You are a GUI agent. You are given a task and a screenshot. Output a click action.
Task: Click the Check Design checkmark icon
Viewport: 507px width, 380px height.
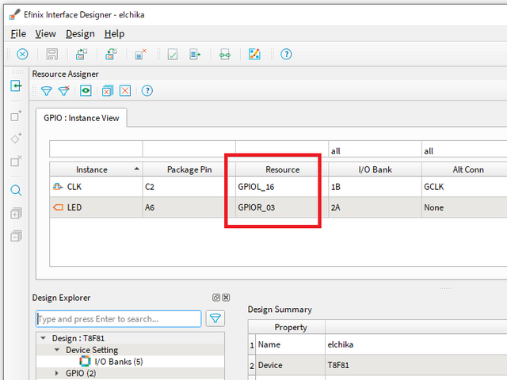click(172, 55)
